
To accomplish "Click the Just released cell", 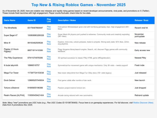I will 140,73.
